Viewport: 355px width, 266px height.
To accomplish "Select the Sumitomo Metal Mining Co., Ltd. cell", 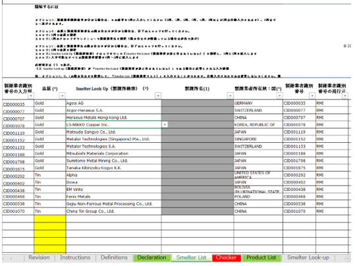I will point(113,161).
